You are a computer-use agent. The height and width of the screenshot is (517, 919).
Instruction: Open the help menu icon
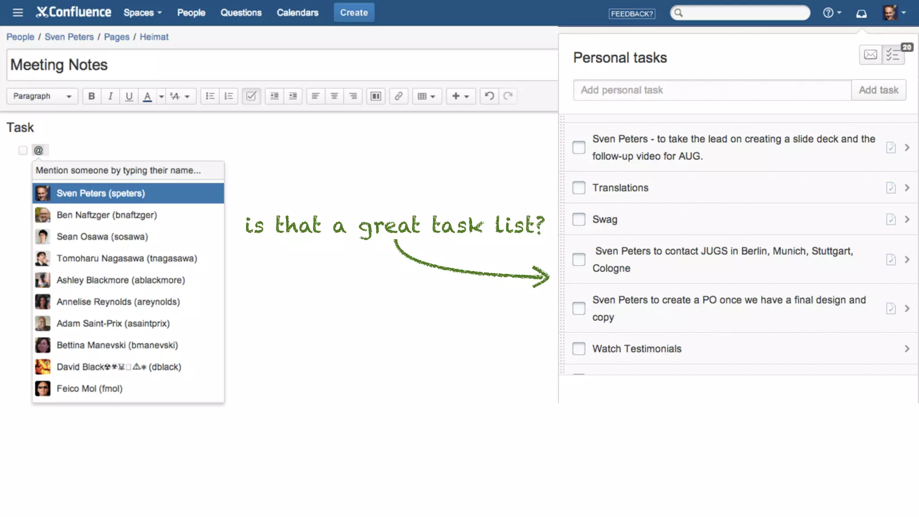(x=832, y=13)
